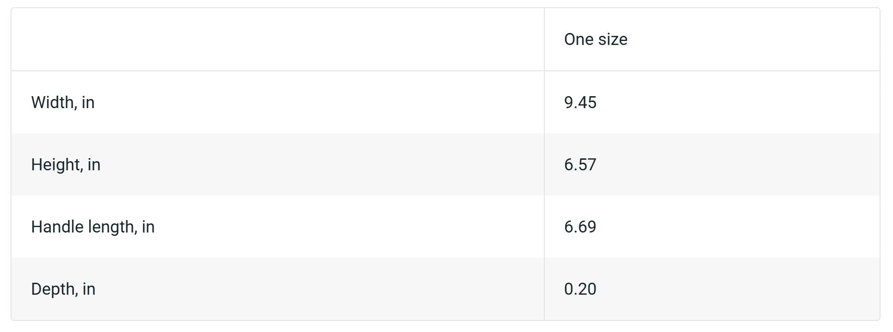Click the "One size" column header
Screen dimensions: 893x332
point(595,39)
